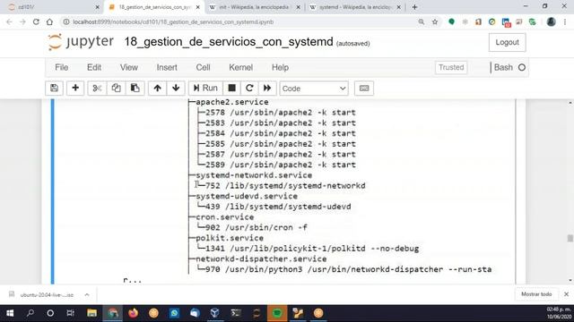Interrupt the kernel with the stop square
The width and height of the screenshot is (574, 322).
click(x=231, y=88)
